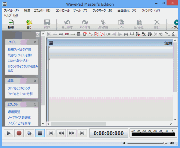Viewport: 180px width, 148px height.
Task: Open the ファイル (F) menu
Action: [11, 11]
